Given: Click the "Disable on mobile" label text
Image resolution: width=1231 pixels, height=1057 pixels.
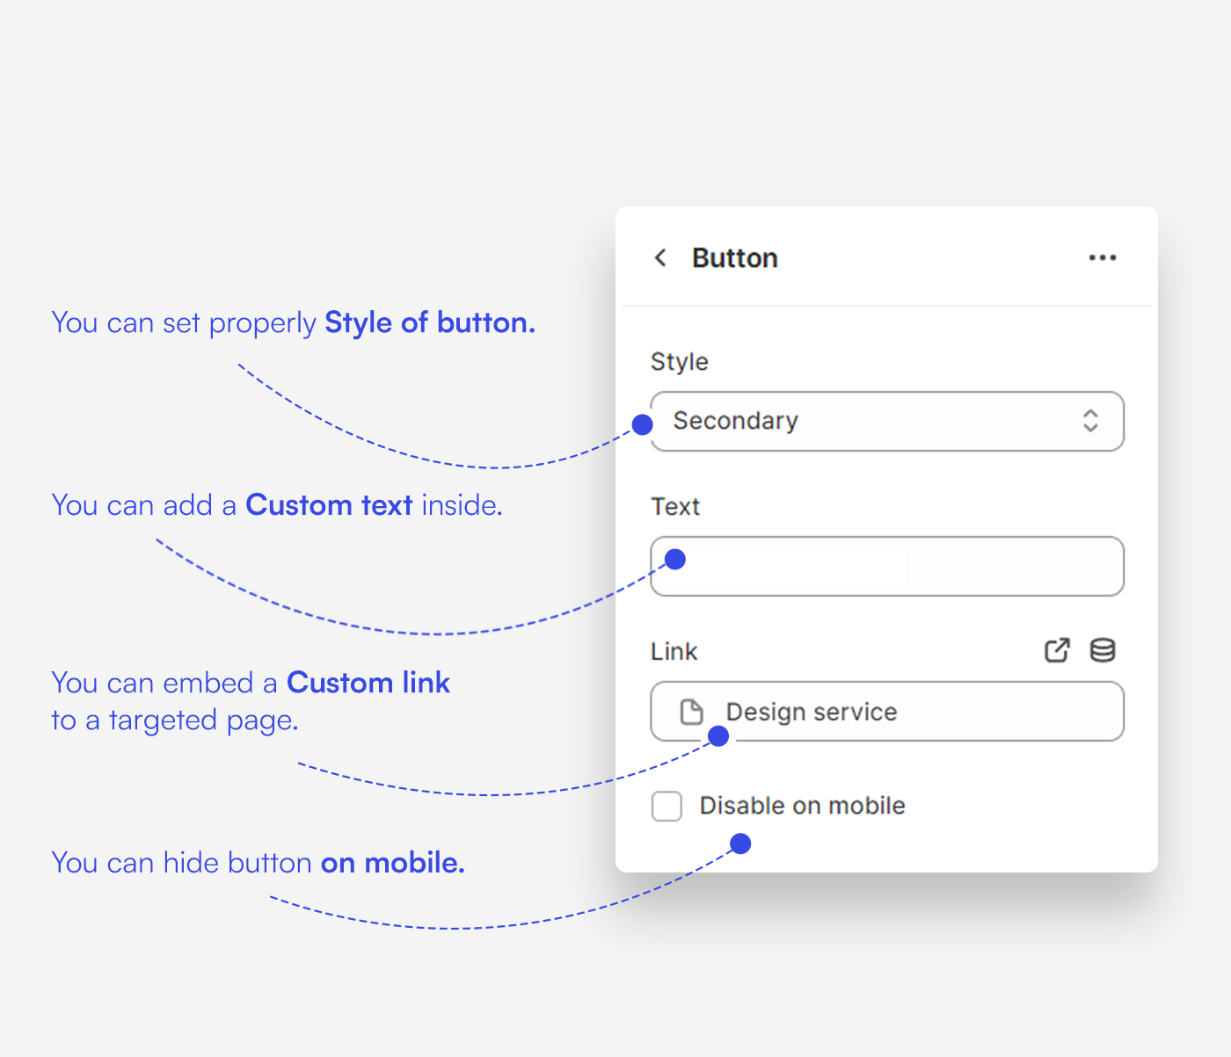Looking at the screenshot, I should [802, 806].
